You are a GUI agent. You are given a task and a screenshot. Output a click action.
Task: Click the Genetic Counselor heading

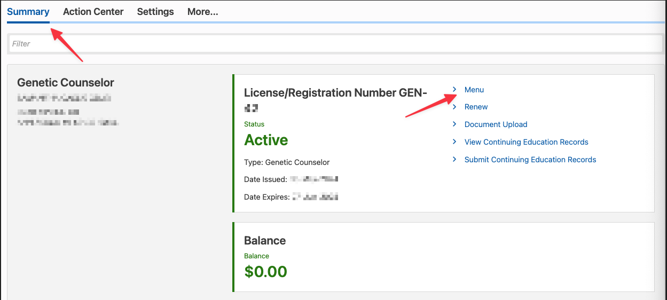pyautogui.click(x=66, y=83)
